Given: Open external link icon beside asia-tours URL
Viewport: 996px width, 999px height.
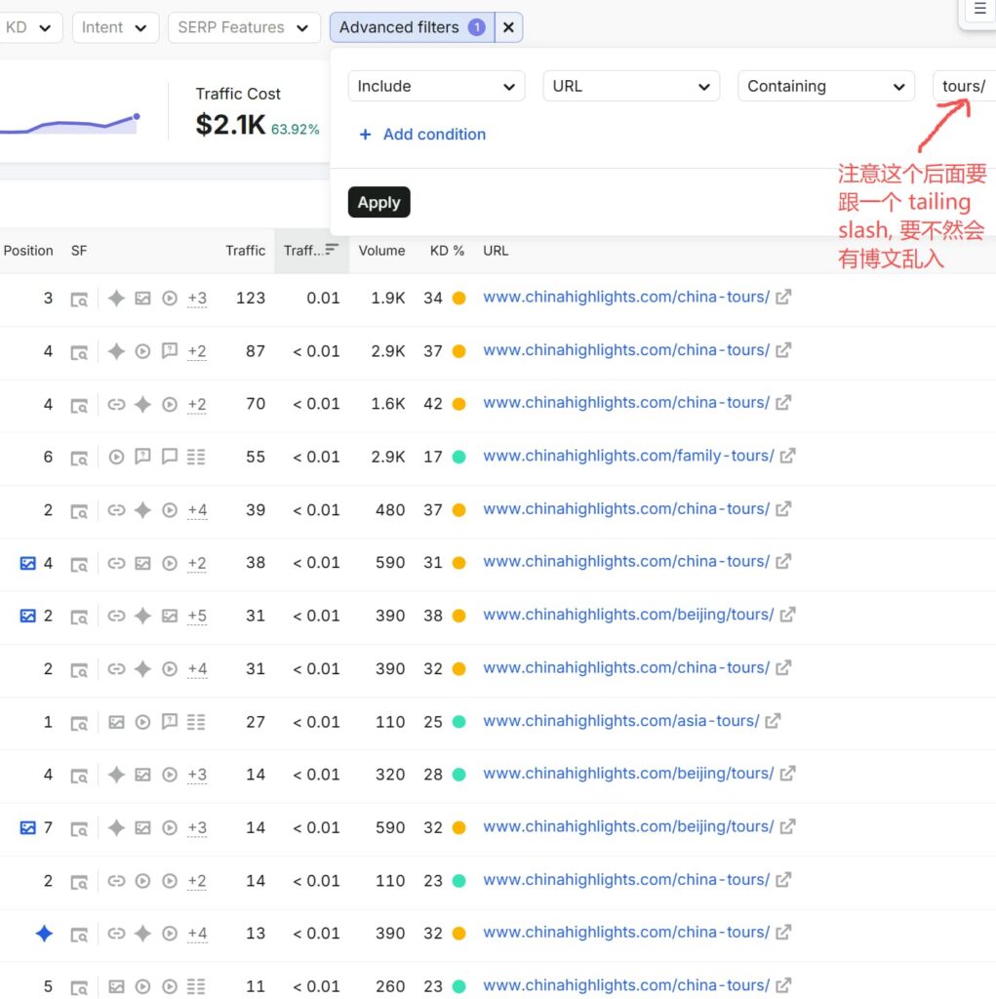Looking at the screenshot, I should [x=773, y=721].
